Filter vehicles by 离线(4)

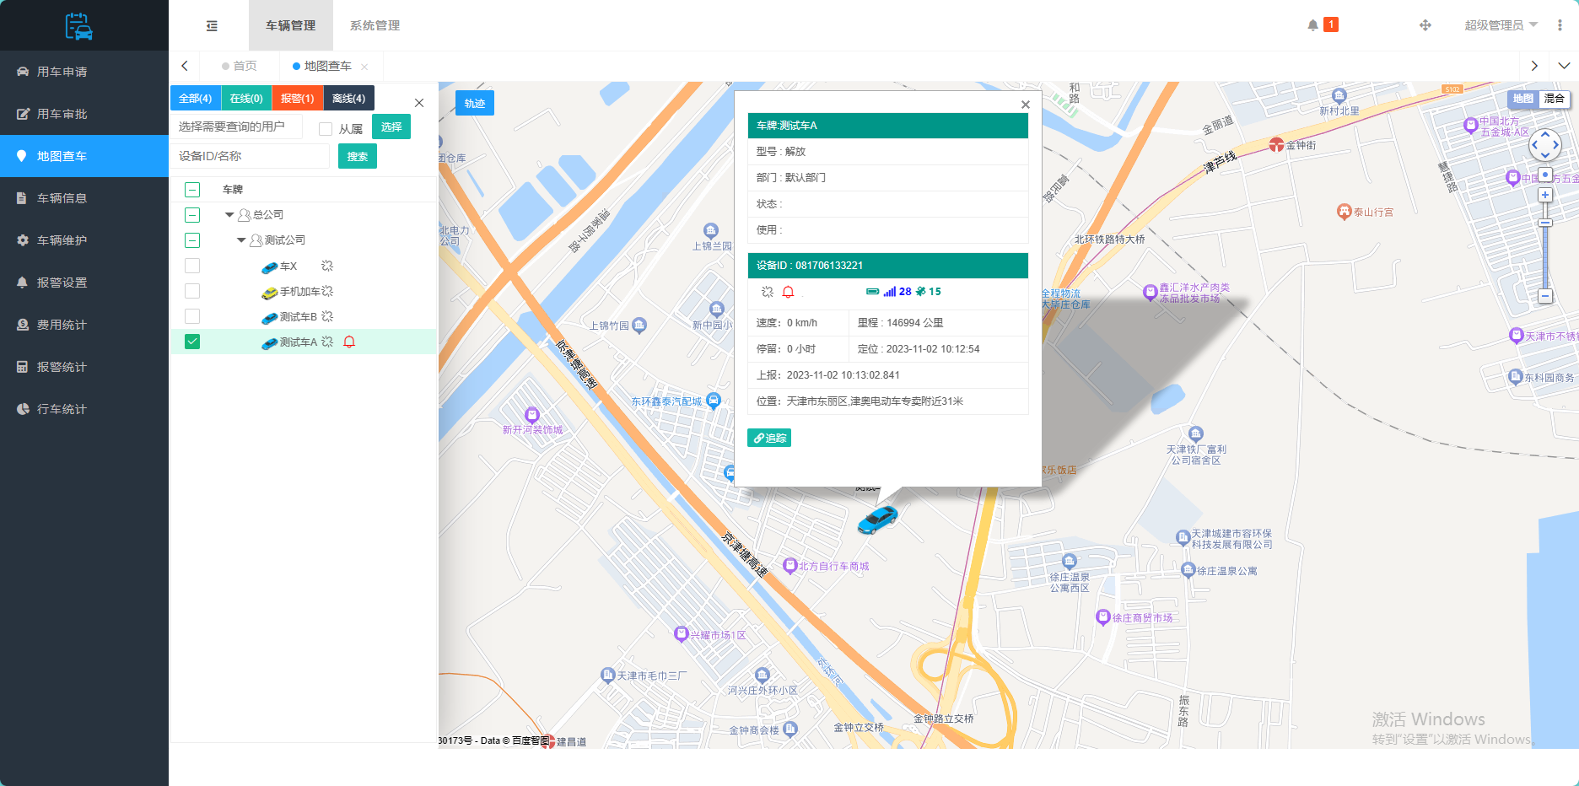tap(348, 98)
